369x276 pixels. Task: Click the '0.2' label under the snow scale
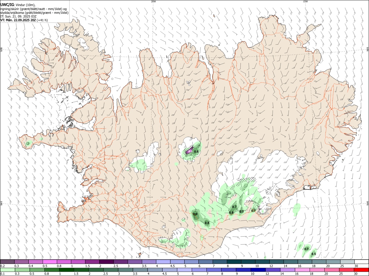pos(2,266)
